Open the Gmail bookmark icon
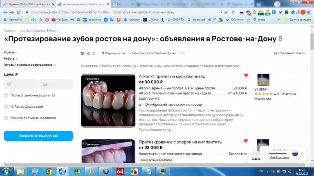This screenshot has height=176, width=314. (72, 20)
